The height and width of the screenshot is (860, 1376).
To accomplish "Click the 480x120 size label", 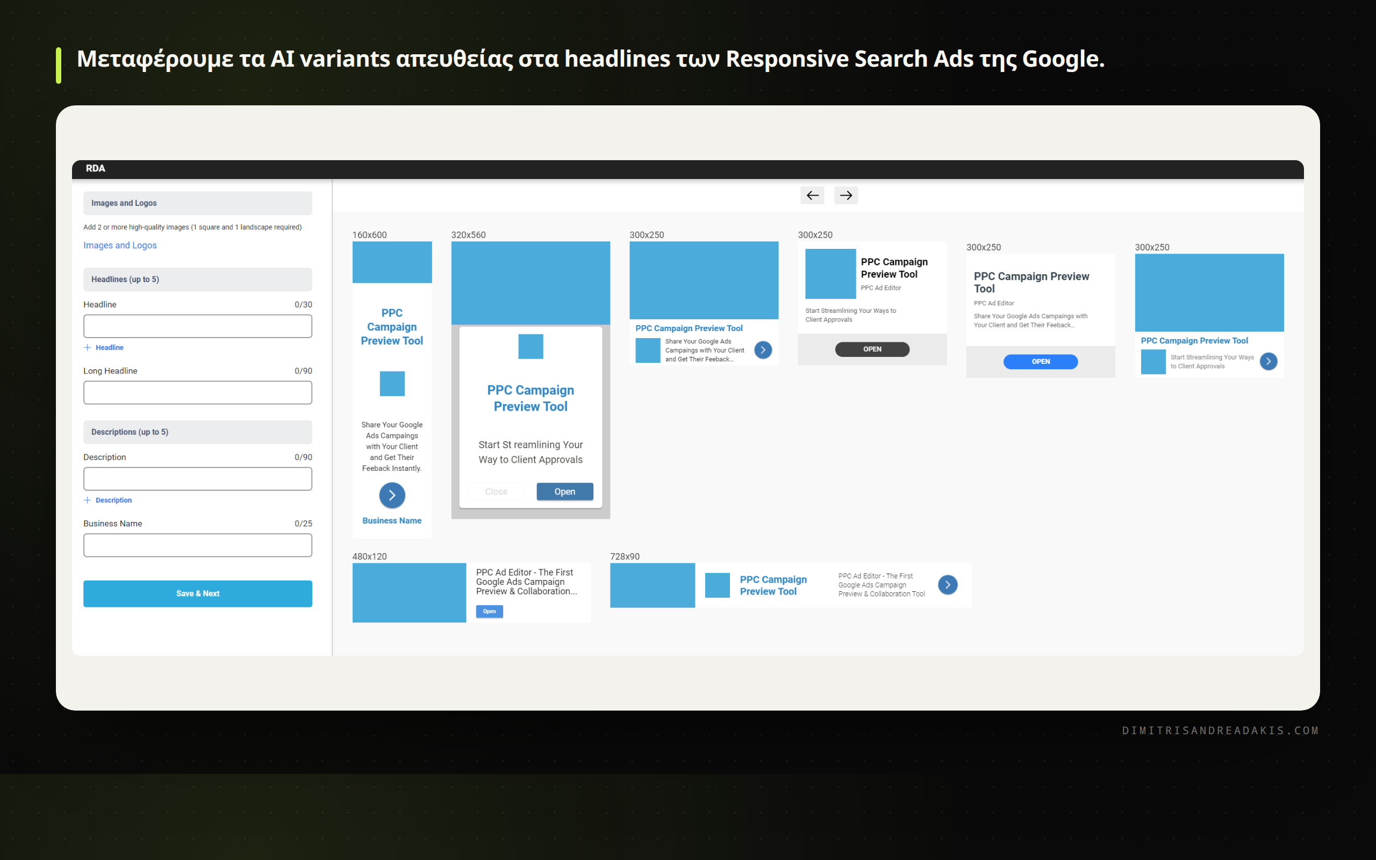I will [370, 556].
